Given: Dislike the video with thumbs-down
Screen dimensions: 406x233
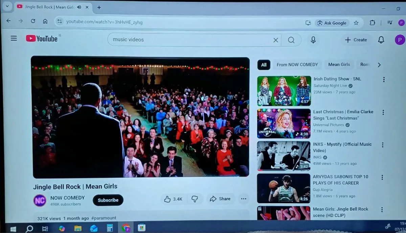Looking at the screenshot, I should point(195,199).
